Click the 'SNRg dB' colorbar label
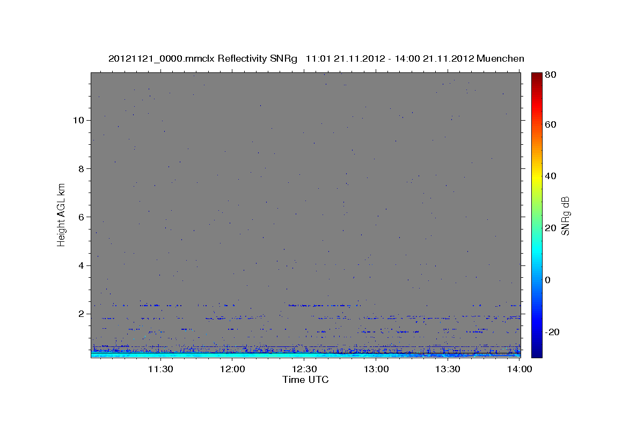Image resolution: width=644 pixels, height=429 pixels. tap(565, 216)
